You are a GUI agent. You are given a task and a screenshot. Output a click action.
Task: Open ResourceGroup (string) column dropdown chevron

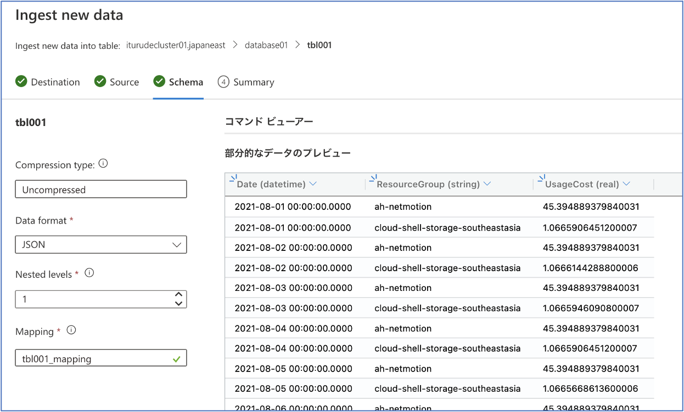point(487,184)
